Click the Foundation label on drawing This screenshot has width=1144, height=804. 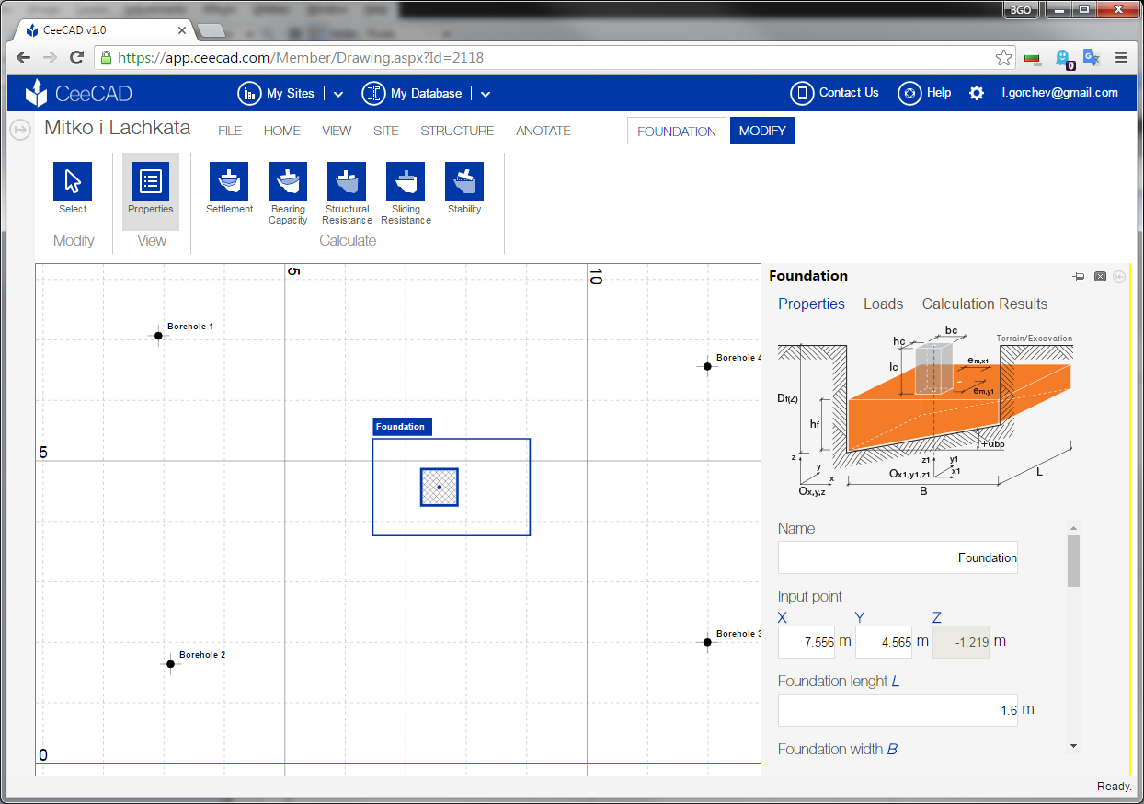(x=402, y=427)
